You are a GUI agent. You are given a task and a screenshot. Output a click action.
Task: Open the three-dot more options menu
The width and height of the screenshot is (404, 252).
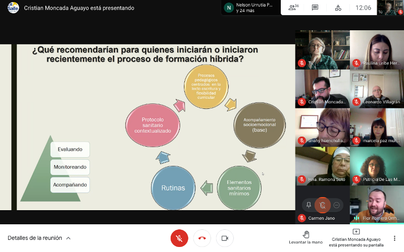click(394, 238)
